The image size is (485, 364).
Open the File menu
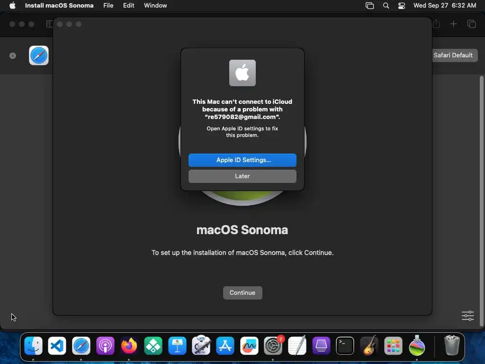point(108,5)
